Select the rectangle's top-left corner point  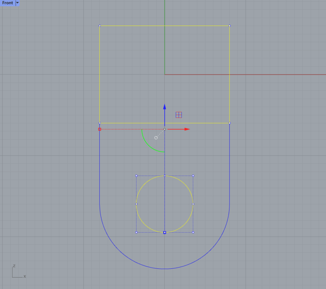click(x=100, y=26)
